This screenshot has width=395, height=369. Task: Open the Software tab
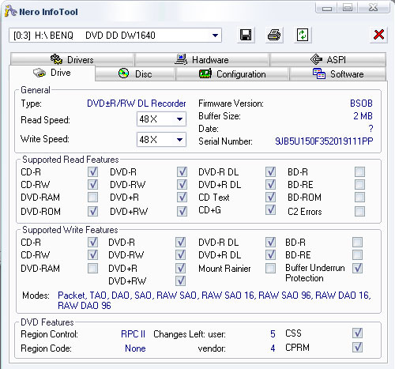coord(338,74)
